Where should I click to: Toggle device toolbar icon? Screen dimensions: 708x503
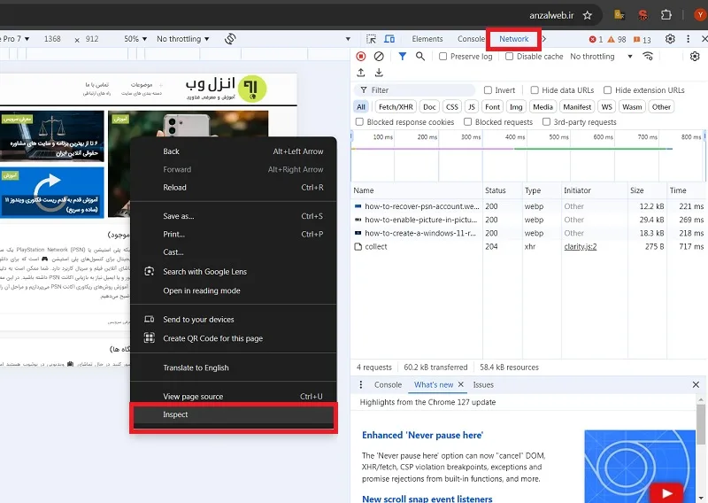coord(389,39)
